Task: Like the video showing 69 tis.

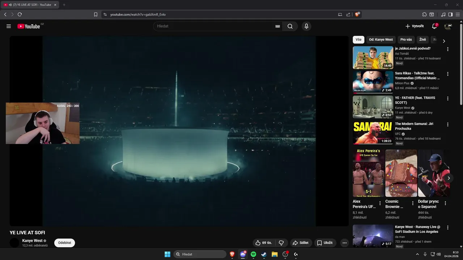Action: click(263, 243)
